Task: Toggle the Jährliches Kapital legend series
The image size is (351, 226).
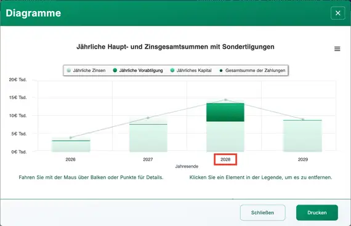Action: tap(191, 70)
